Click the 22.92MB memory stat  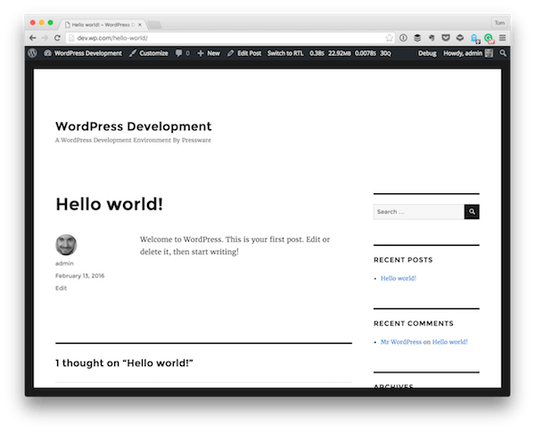click(x=340, y=53)
